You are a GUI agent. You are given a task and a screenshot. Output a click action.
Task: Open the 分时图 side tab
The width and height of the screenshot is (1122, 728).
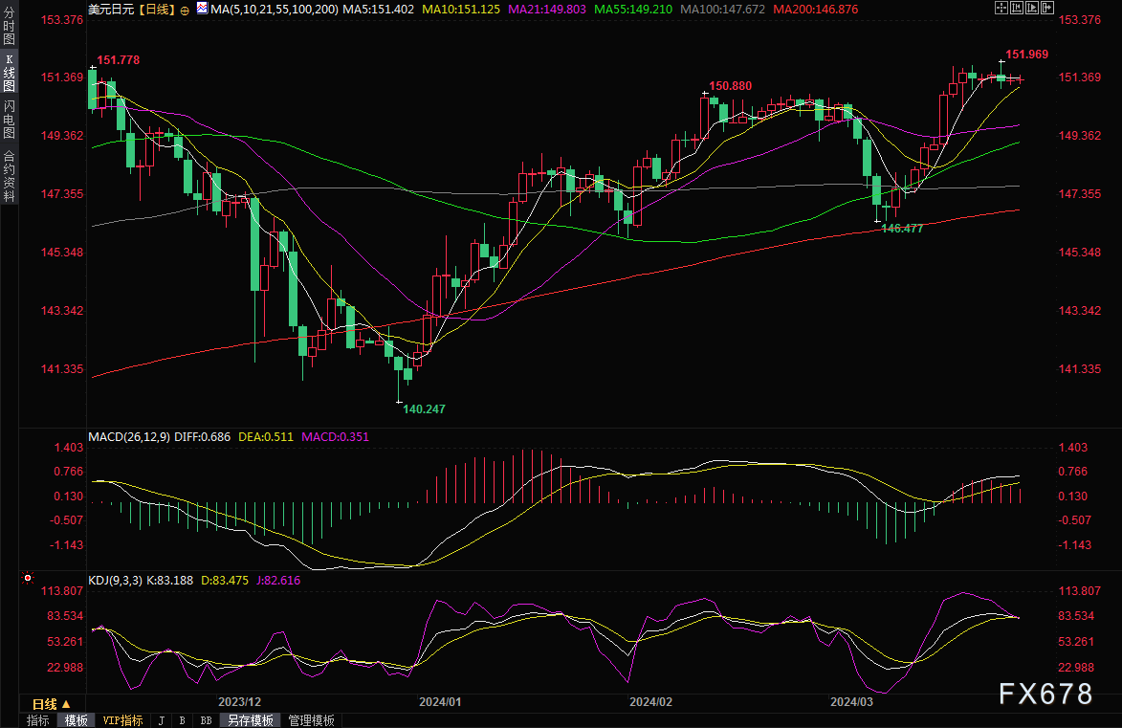pos(9,26)
